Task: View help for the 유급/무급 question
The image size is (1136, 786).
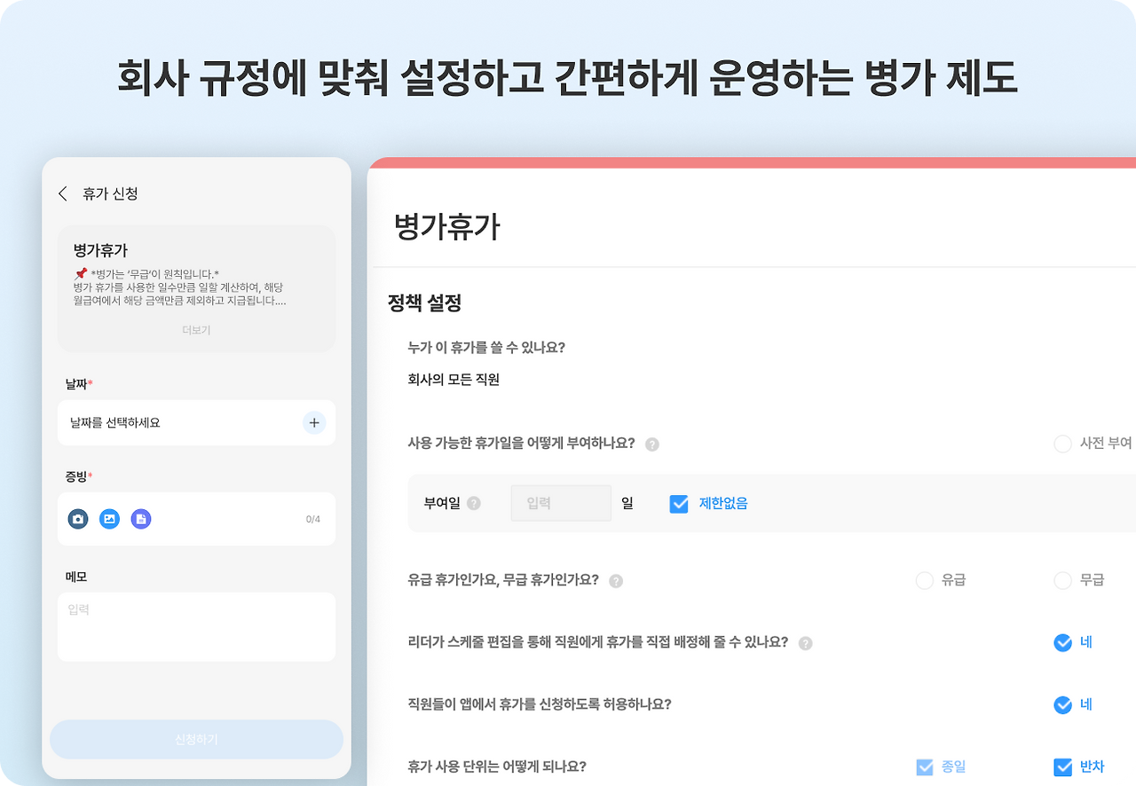Action: 616,580
